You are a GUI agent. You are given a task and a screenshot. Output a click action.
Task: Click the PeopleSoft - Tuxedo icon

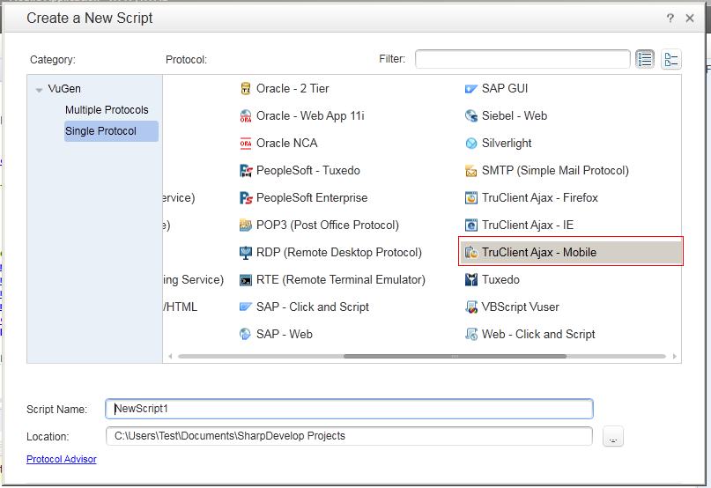245,171
